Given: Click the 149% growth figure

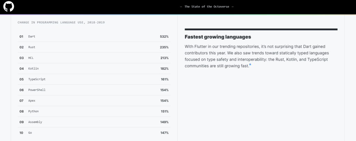Looking at the screenshot, I should [x=164, y=122].
